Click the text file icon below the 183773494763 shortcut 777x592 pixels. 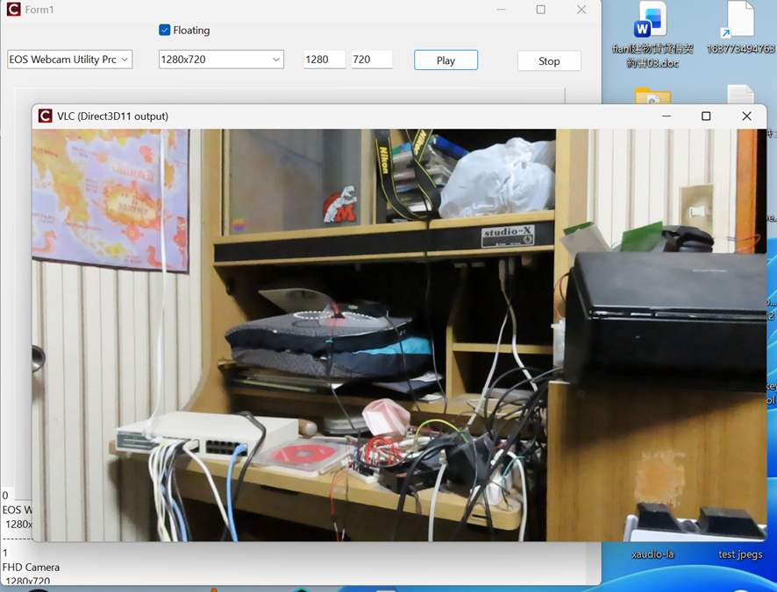[740, 95]
